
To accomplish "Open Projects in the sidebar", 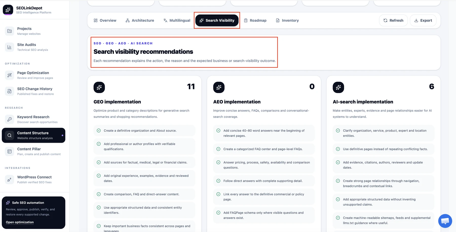I will [33, 31].
